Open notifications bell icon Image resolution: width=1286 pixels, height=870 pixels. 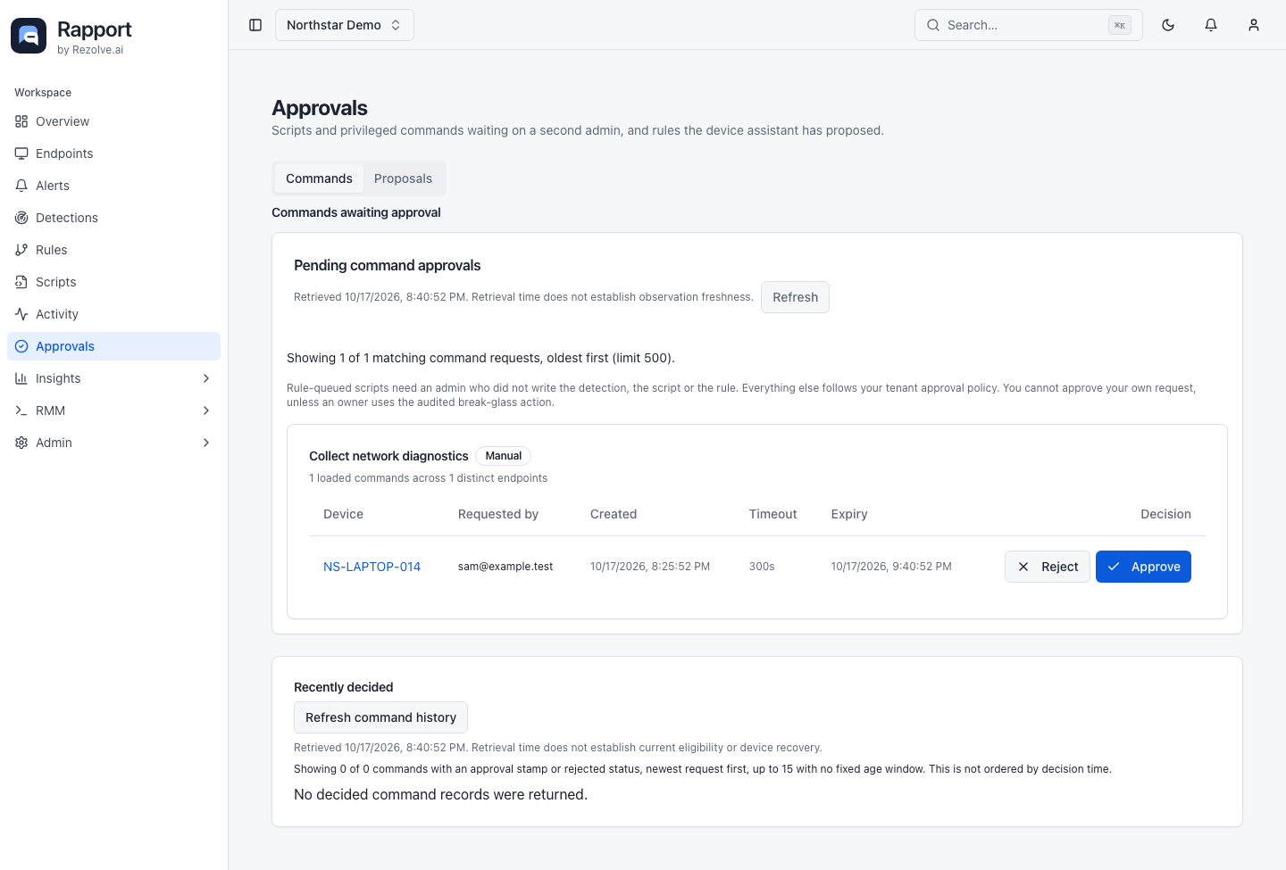click(1211, 25)
